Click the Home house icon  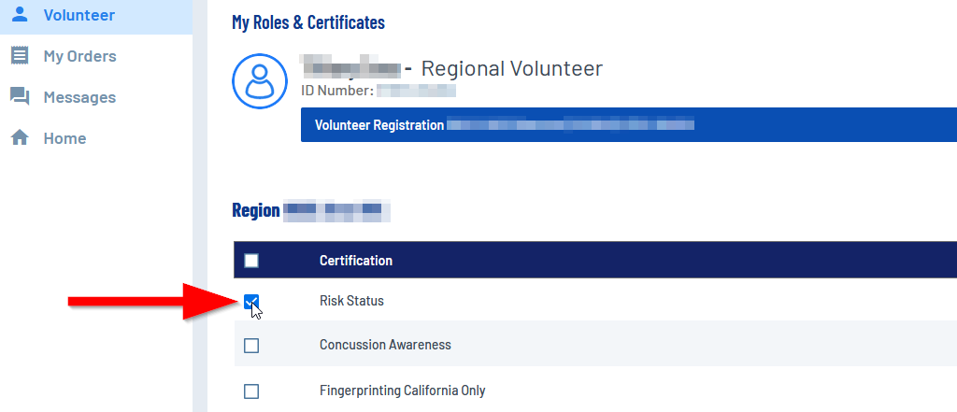click(20, 138)
